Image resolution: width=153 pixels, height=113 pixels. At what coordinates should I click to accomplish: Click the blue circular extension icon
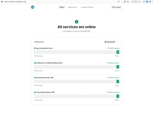click(x=150, y=2)
